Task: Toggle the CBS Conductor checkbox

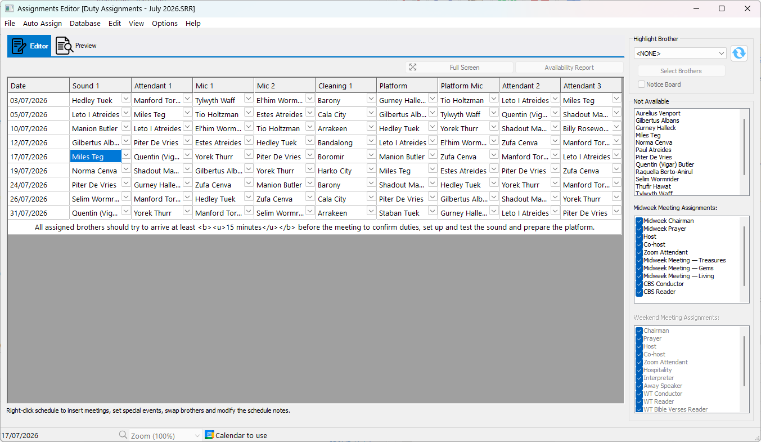Action: pyautogui.click(x=639, y=284)
